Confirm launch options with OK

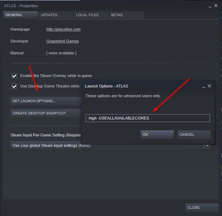pos(157,135)
